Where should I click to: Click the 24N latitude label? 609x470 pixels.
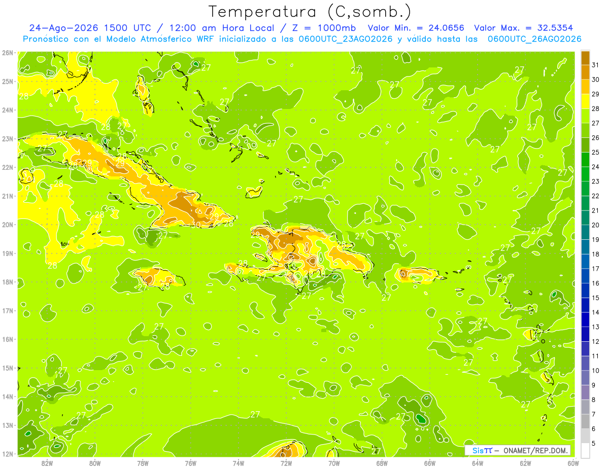(8, 110)
